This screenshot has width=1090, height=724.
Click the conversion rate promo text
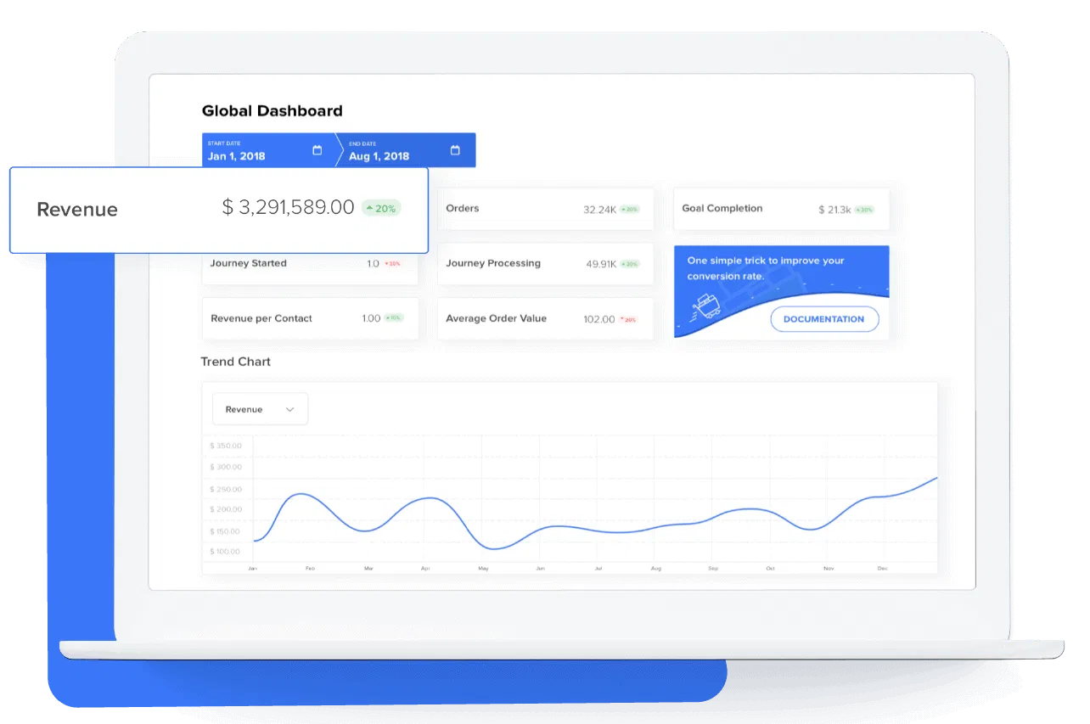[x=765, y=268]
